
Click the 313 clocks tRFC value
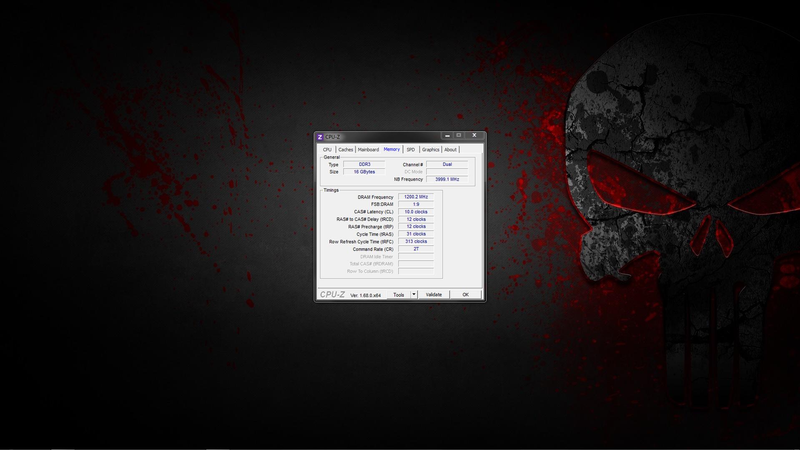pyautogui.click(x=416, y=241)
